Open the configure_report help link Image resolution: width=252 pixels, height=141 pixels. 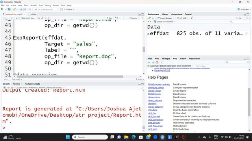coord(156,88)
